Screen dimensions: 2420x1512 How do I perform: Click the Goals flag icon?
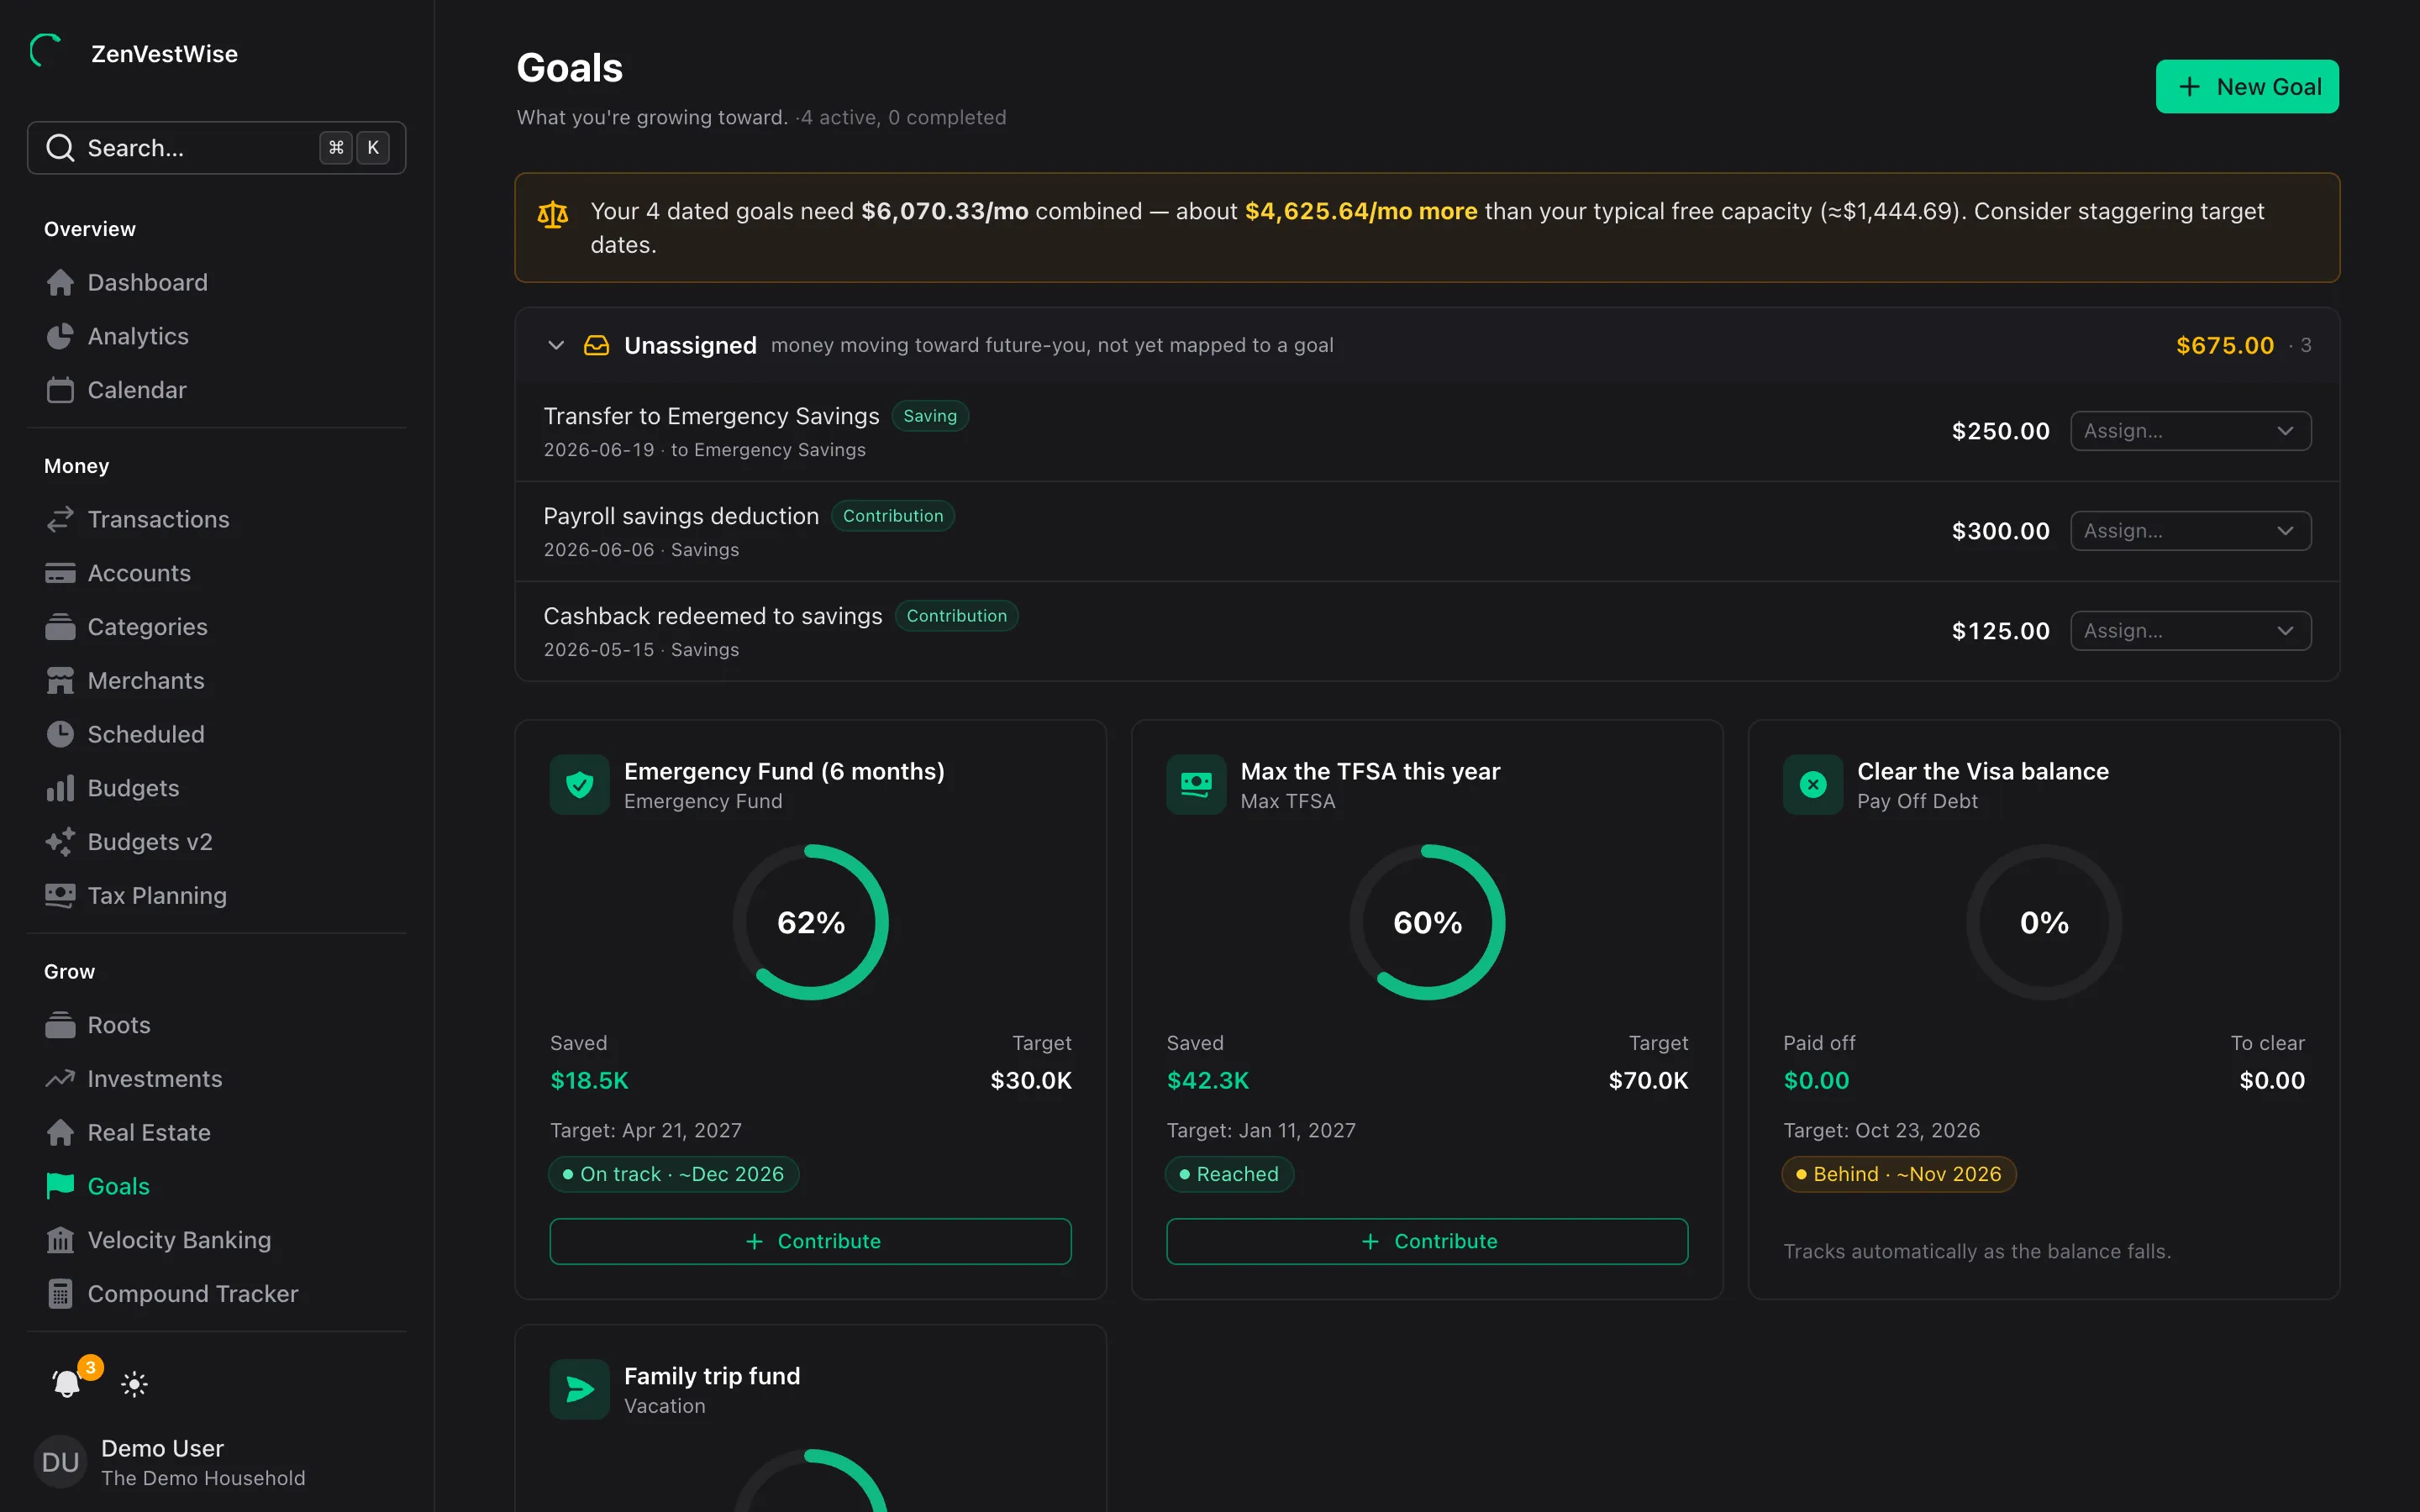(60, 1186)
